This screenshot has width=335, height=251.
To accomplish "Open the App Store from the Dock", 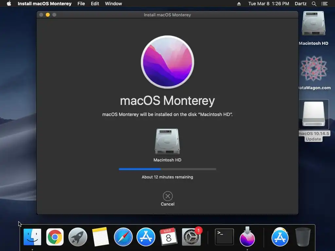I will pos(146,237).
